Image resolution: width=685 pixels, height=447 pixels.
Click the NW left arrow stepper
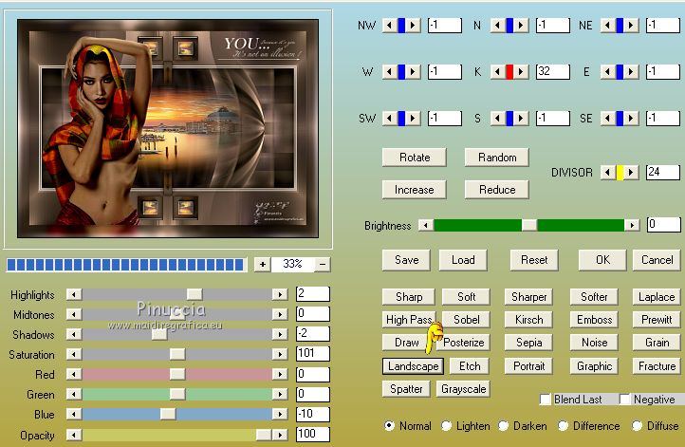click(x=389, y=26)
